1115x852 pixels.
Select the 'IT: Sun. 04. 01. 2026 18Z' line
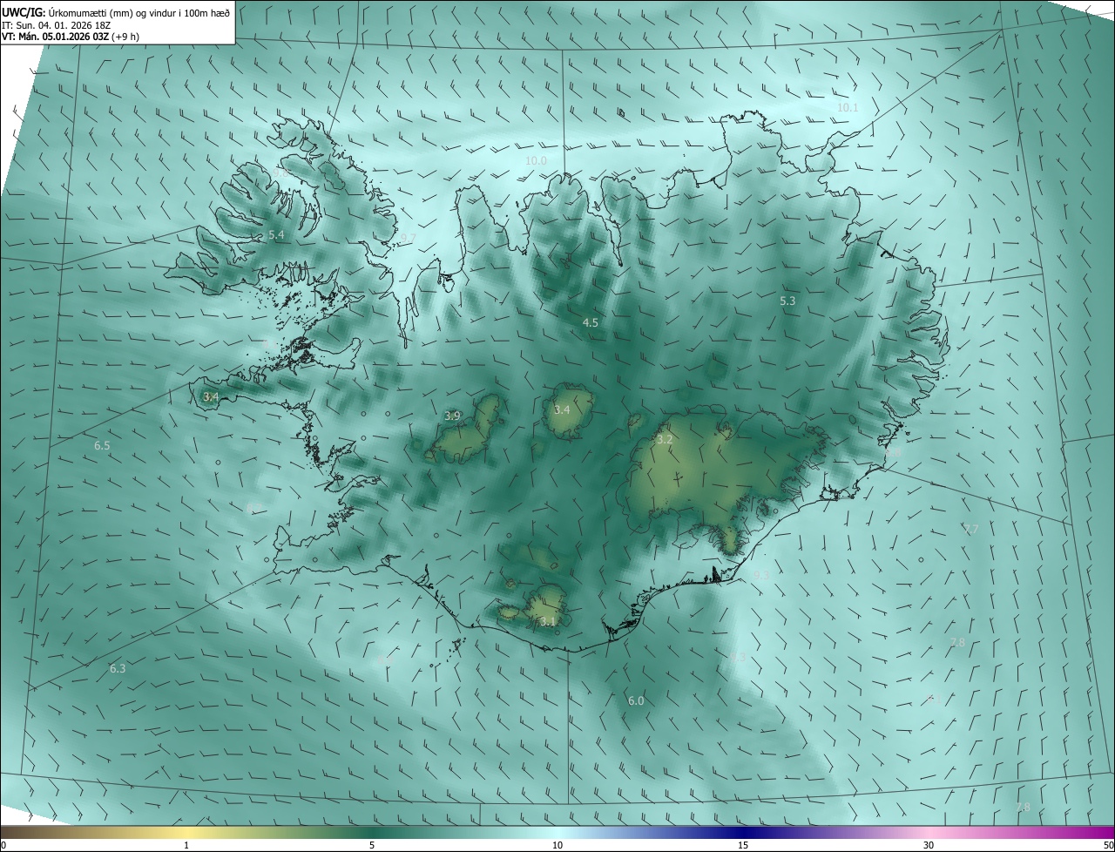(57, 24)
